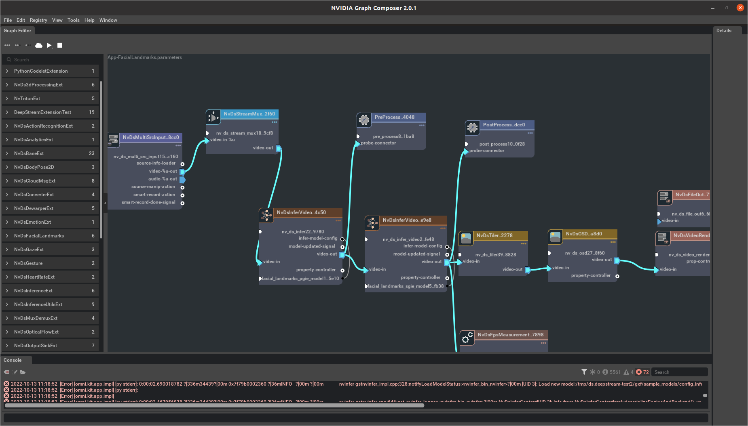Clear the console with the erase icon

[x=6, y=372]
